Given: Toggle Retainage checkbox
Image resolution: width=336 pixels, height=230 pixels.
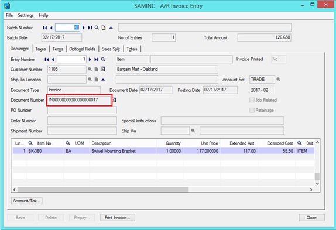Looking at the screenshot, I should 252,110.
